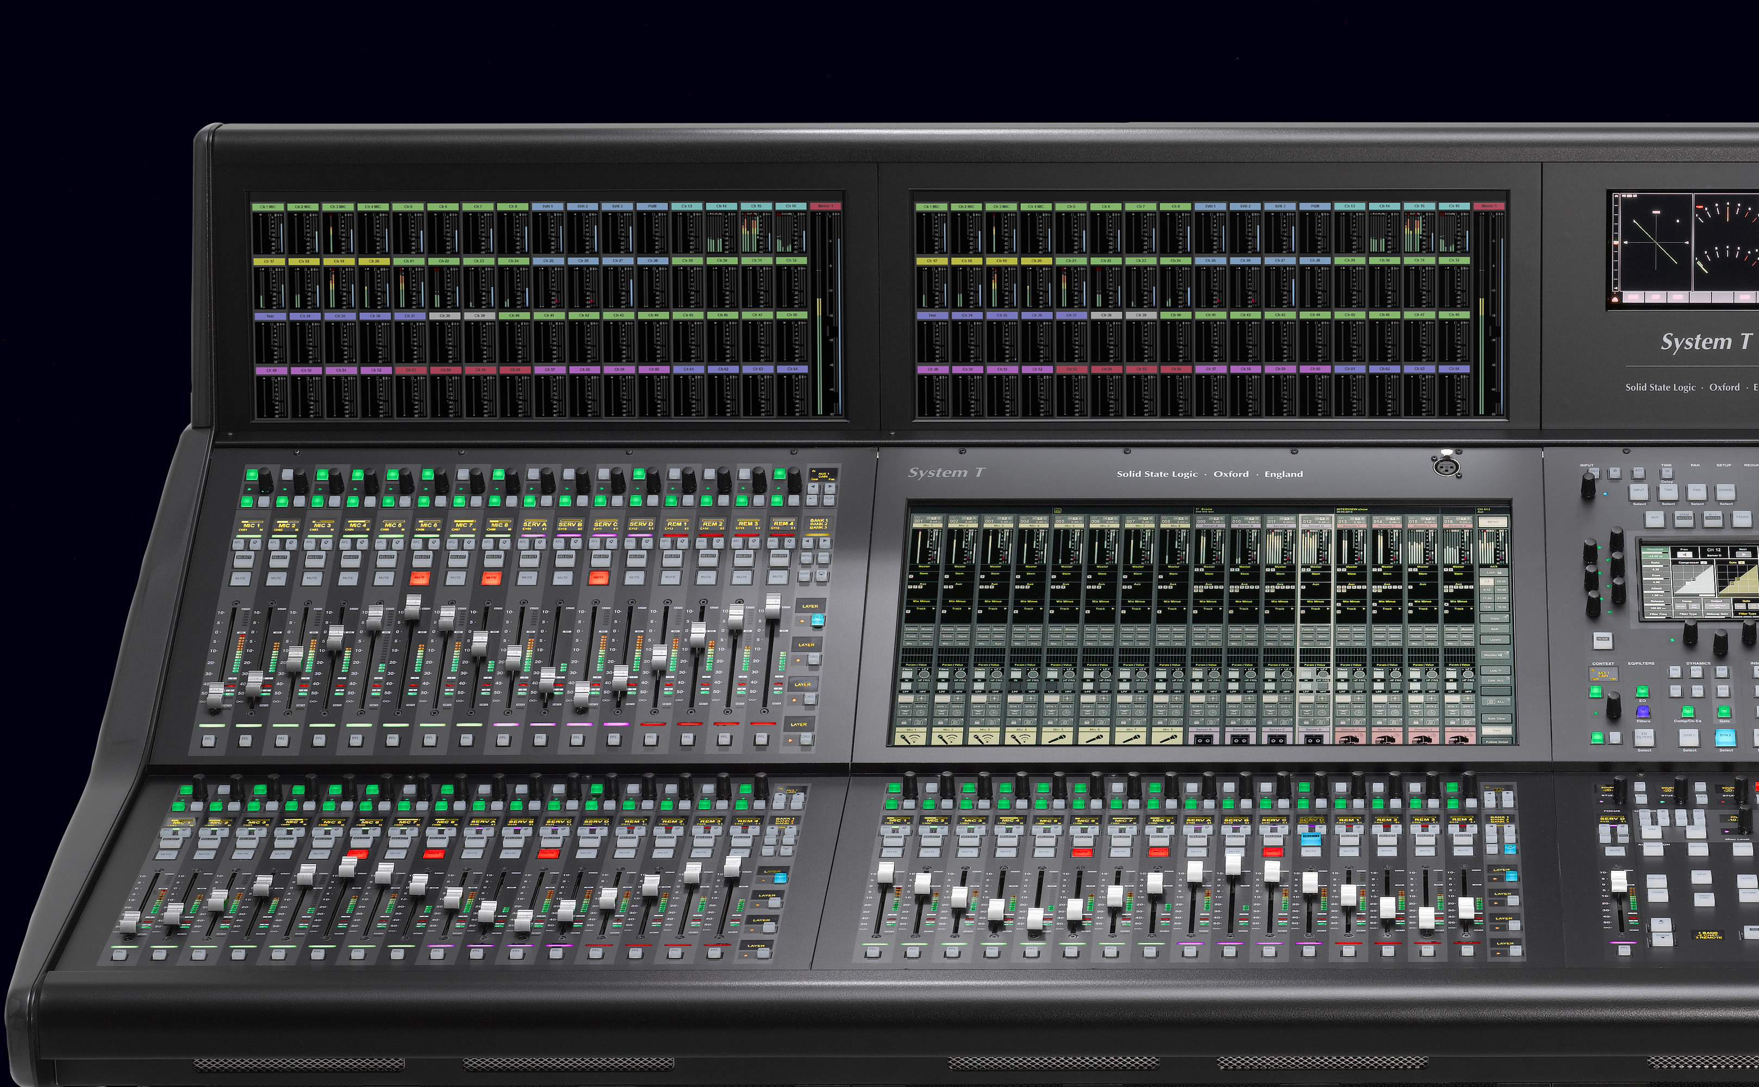Select the 9-16 bank range on touchscreen sidebar
This screenshot has width=1759, height=1087.
(x=1487, y=590)
